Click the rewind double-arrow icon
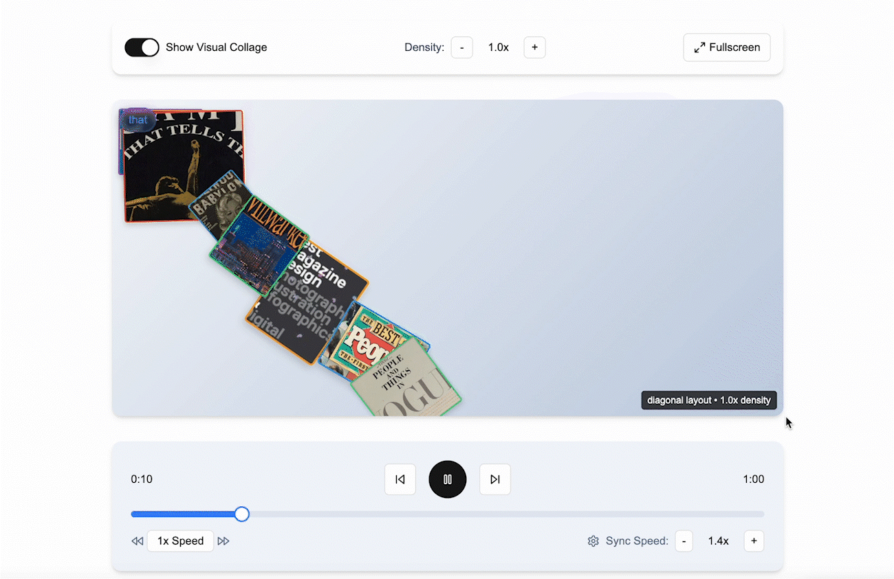Image resolution: width=894 pixels, height=579 pixels. 138,541
